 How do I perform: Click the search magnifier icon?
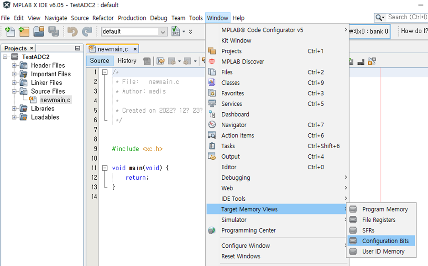click(x=380, y=17)
